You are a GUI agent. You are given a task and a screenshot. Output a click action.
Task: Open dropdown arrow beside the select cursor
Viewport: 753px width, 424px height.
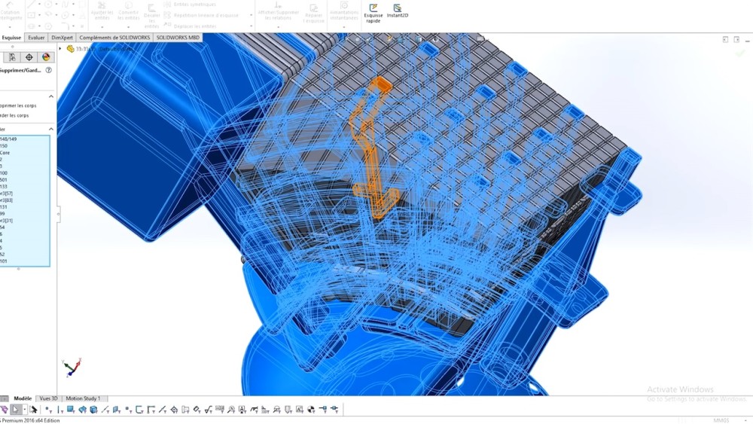point(25,410)
